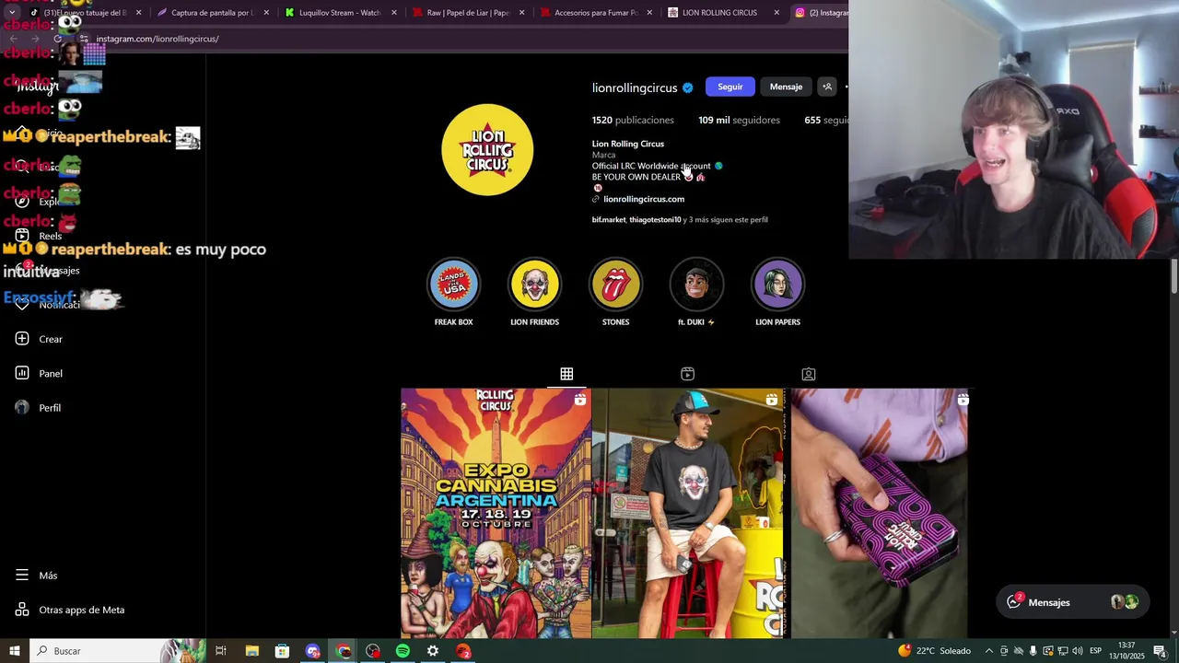This screenshot has height=663, width=1179.
Task: Open Discord from the taskbar
Action: (x=312, y=651)
